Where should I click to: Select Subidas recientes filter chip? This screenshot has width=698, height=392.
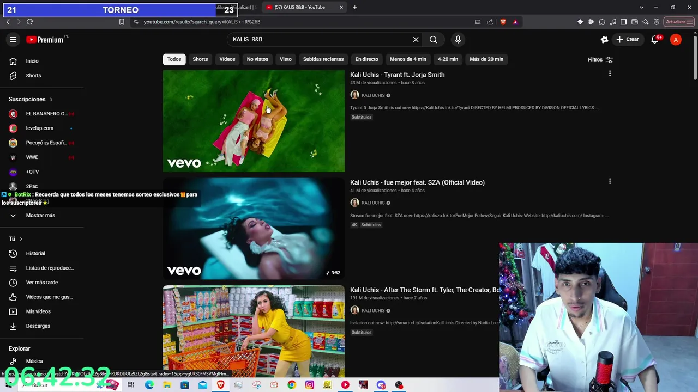click(x=323, y=59)
